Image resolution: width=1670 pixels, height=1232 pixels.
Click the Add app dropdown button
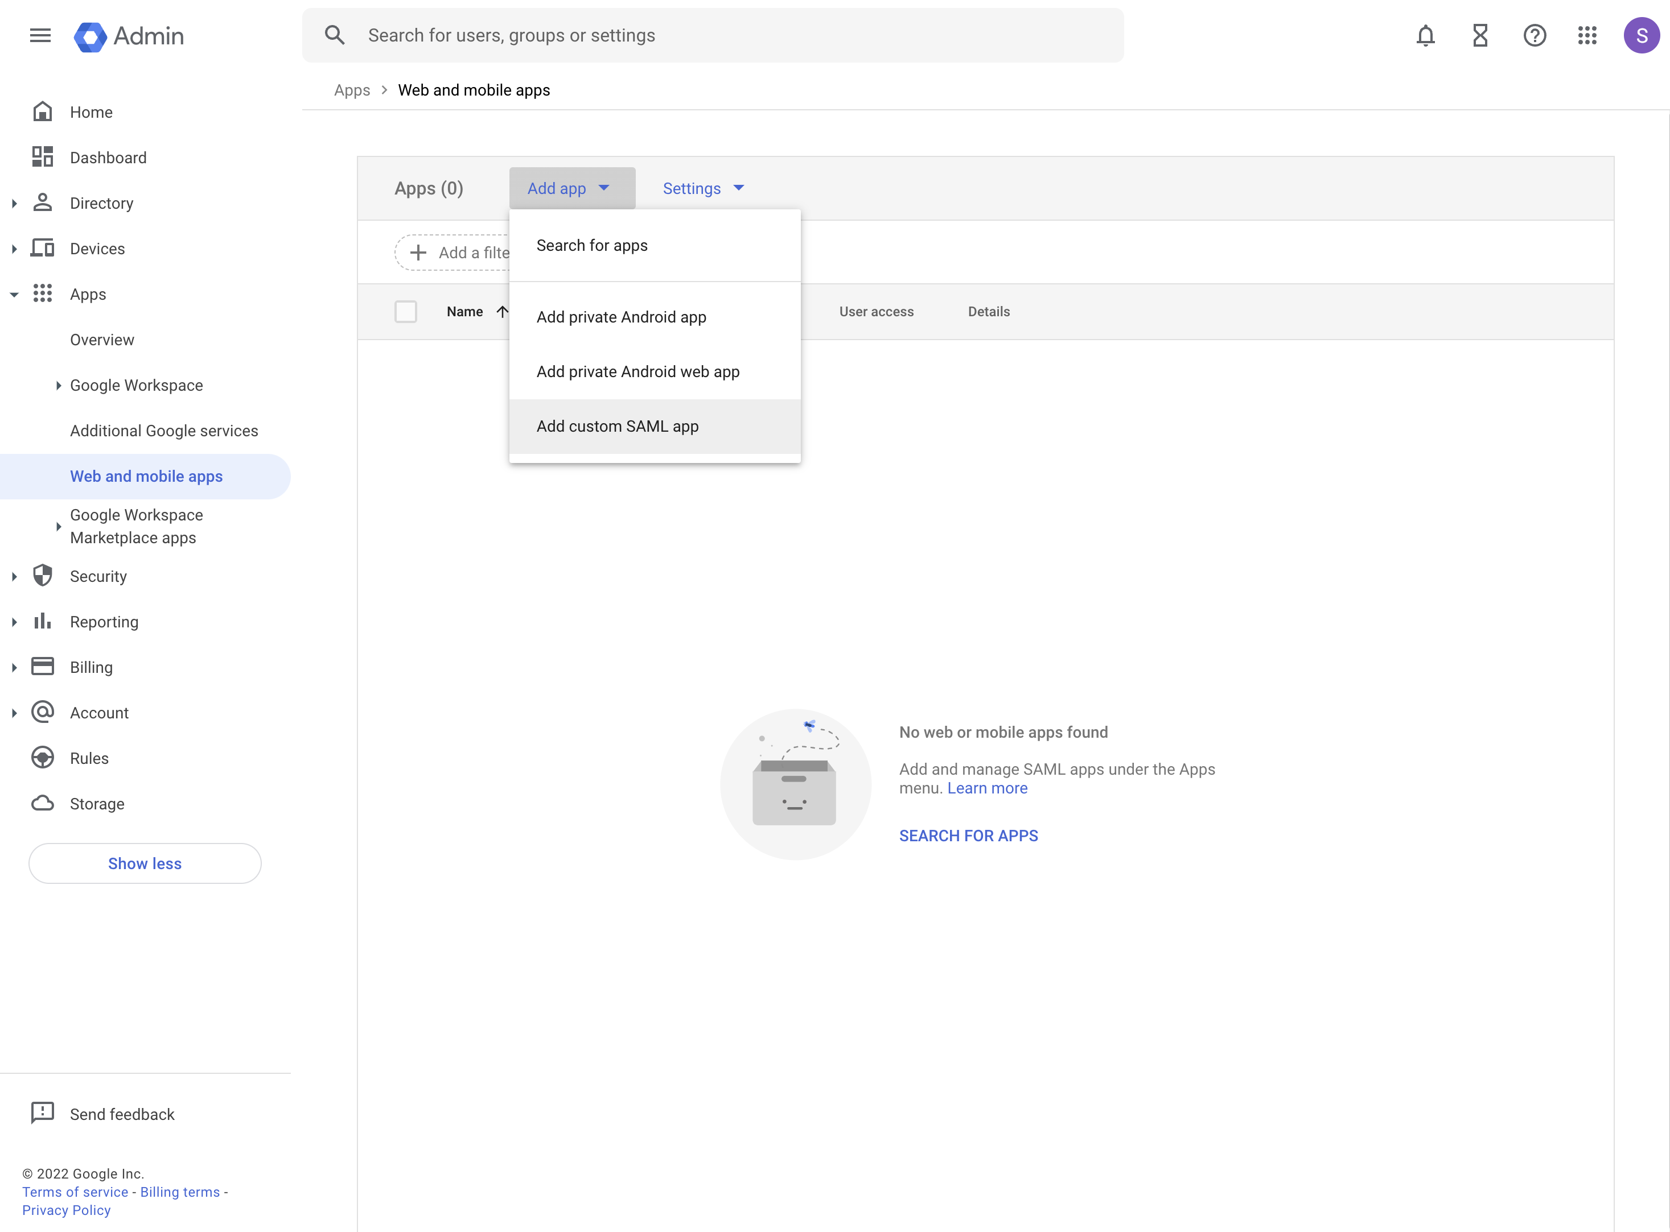(573, 188)
